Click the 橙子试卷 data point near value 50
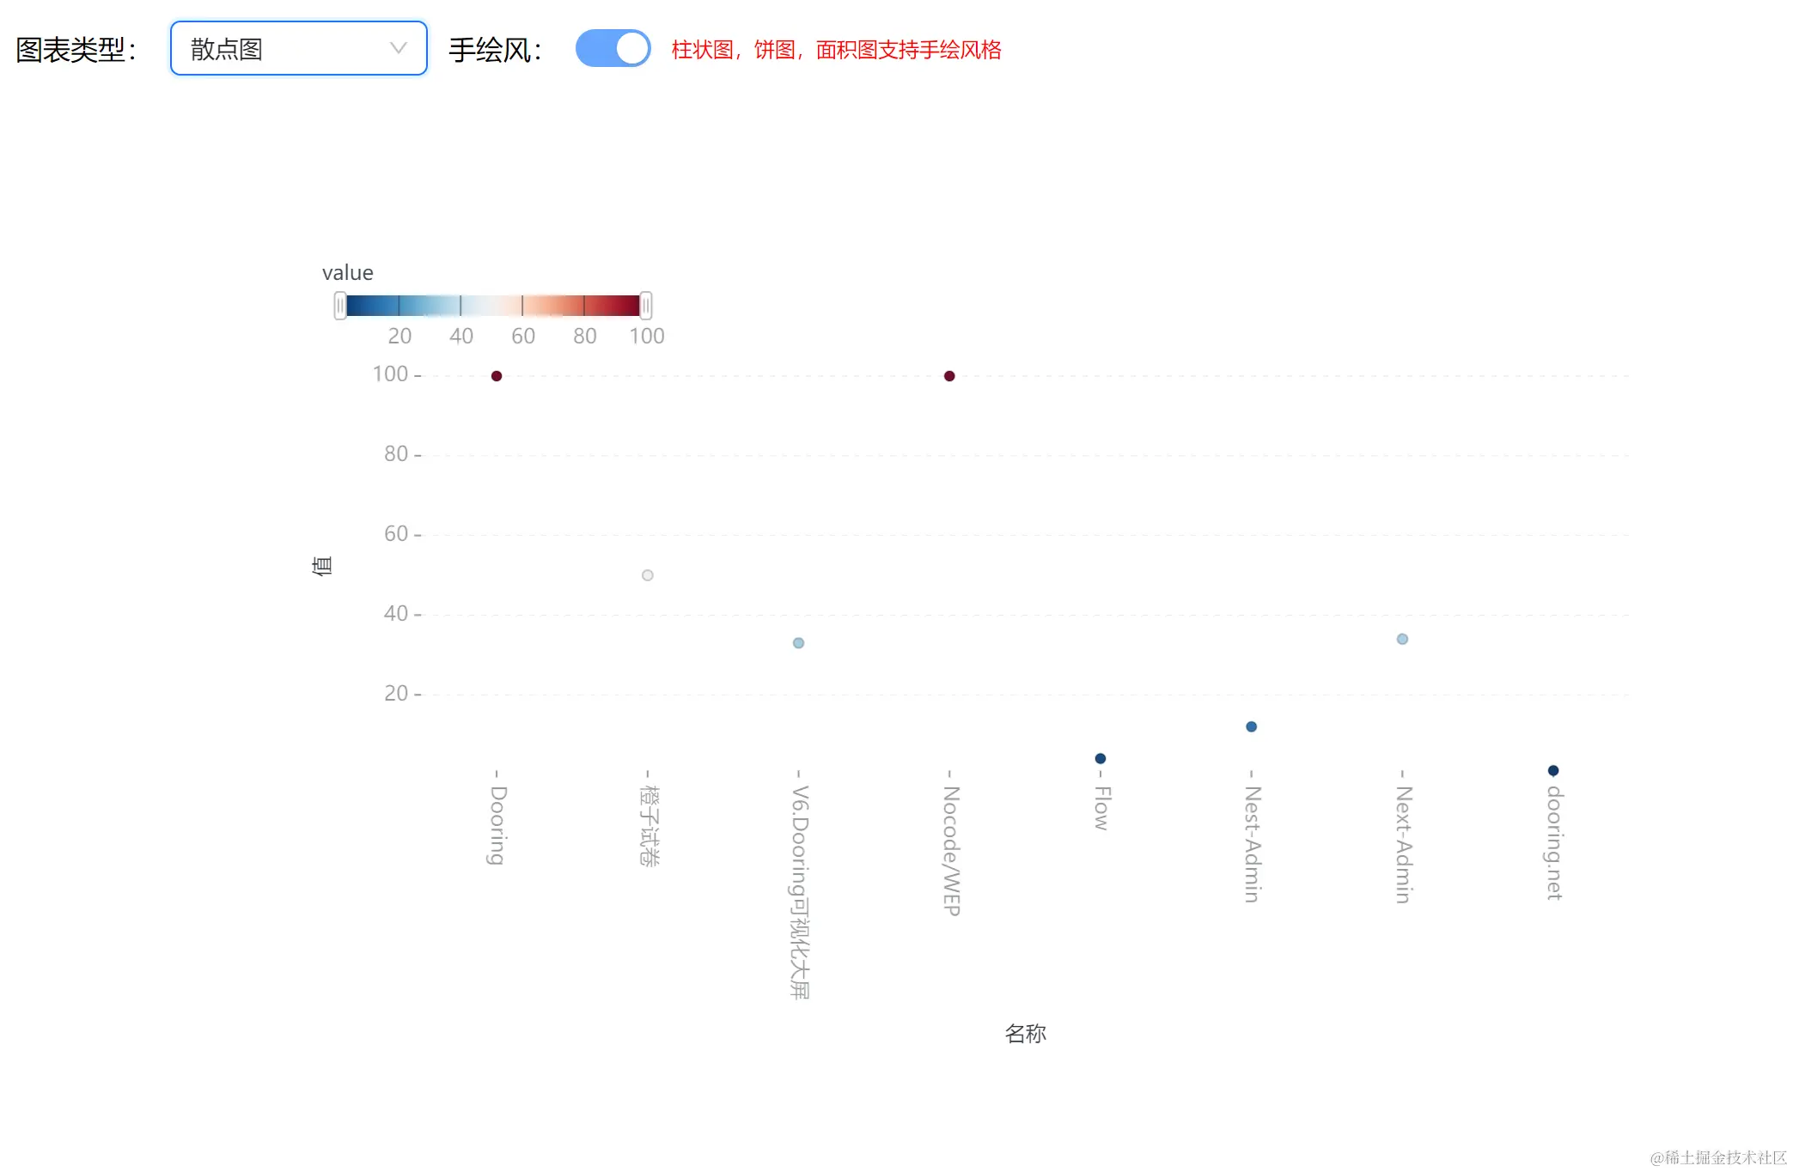 pyautogui.click(x=648, y=575)
